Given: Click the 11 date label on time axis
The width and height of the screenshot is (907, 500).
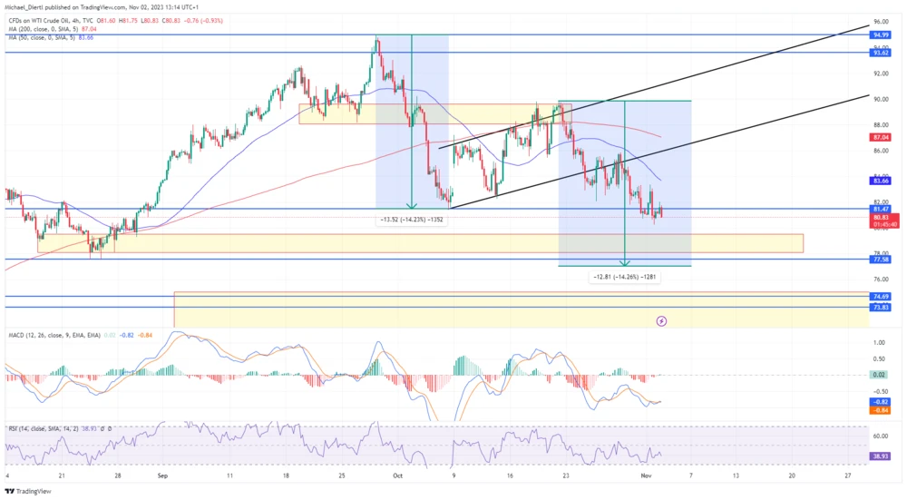Looking at the screenshot, I should 229,475.
